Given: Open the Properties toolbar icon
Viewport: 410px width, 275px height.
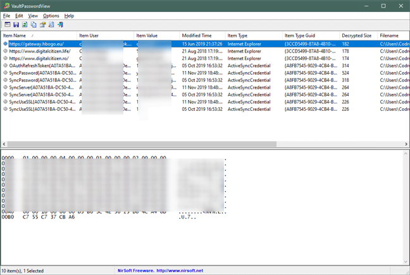Looking at the screenshot, I should pyautogui.click(x=42, y=25).
